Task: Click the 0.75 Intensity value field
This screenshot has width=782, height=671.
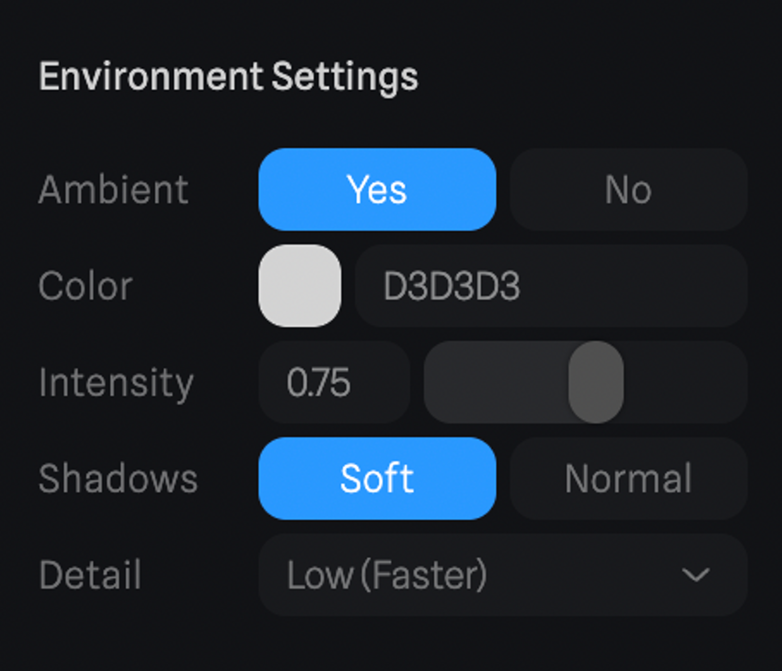Action: pos(334,382)
